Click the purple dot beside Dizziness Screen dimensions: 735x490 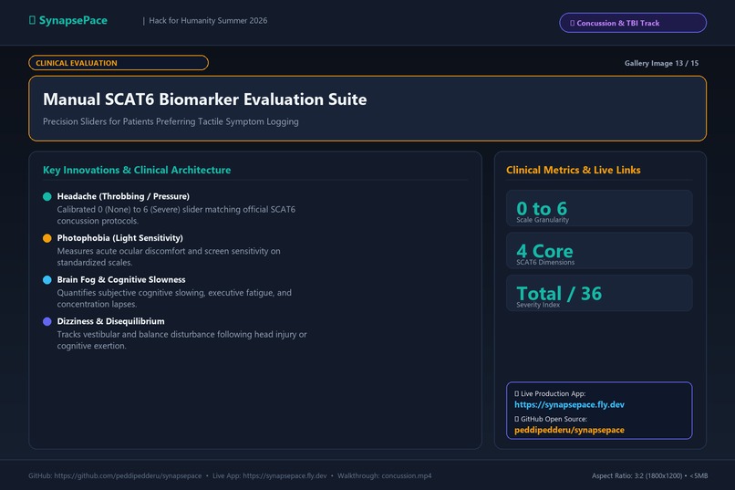47,322
